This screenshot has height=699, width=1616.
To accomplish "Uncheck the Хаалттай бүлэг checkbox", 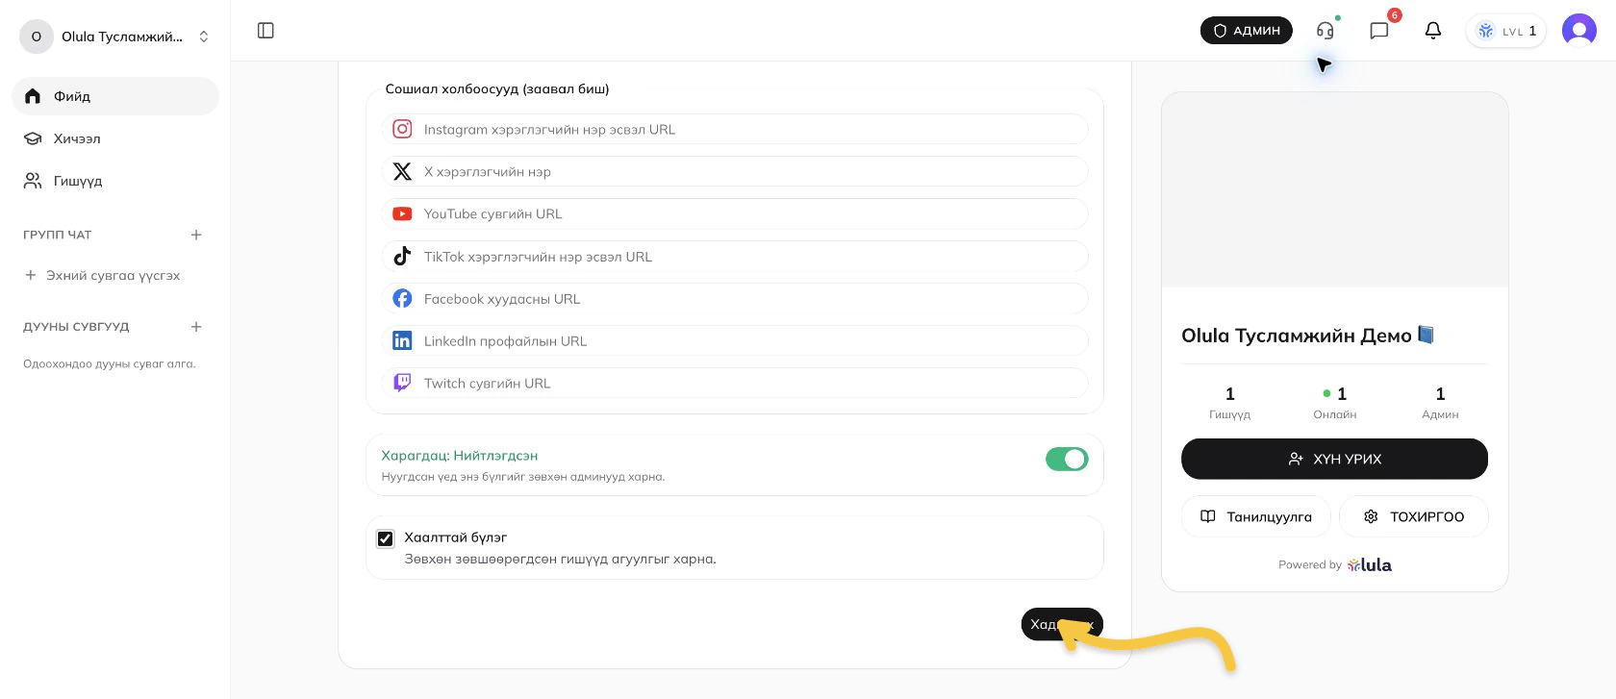I will point(386,538).
